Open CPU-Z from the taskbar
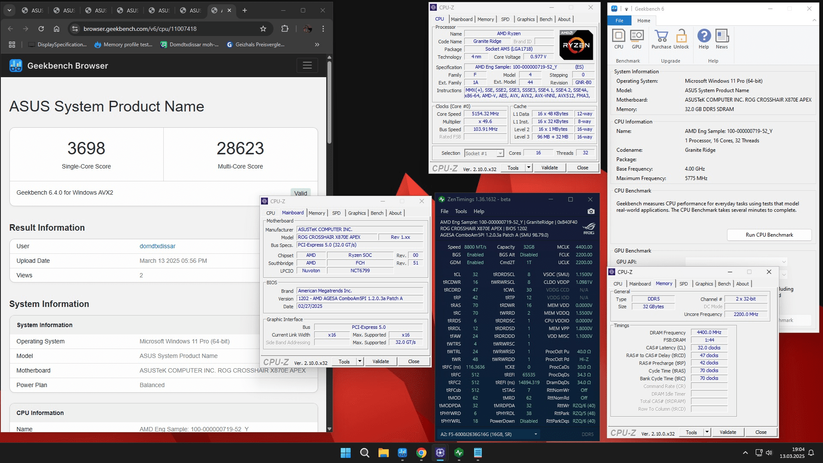This screenshot has width=823, height=463. pos(440,453)
